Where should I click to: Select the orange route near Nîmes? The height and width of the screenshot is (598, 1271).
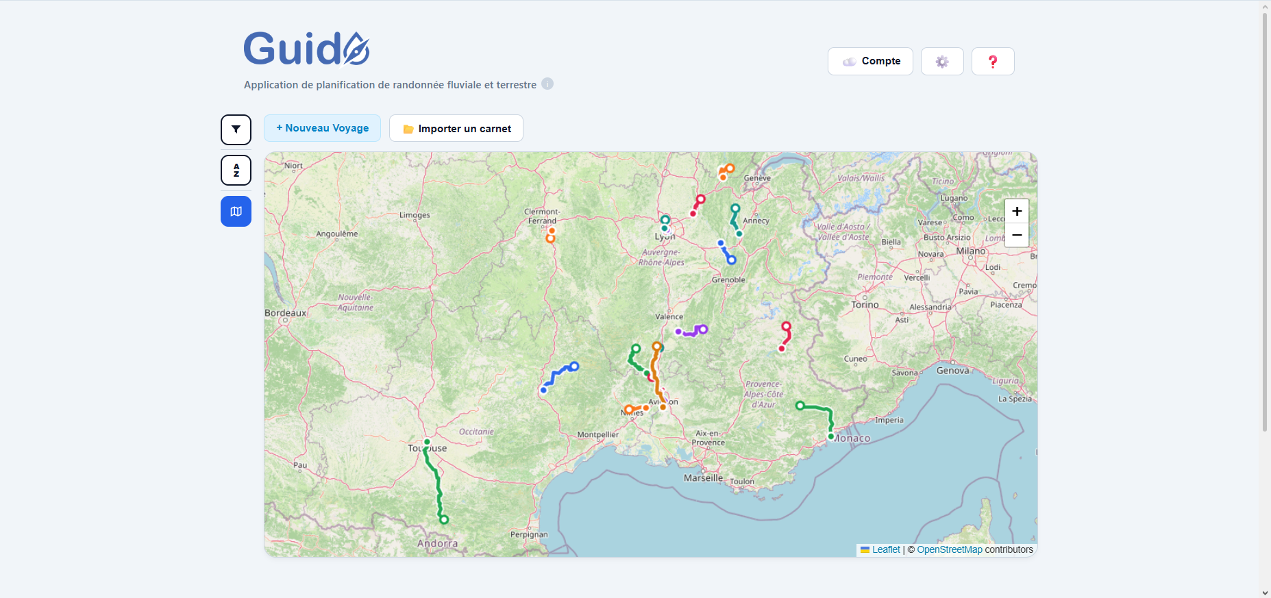637,409
